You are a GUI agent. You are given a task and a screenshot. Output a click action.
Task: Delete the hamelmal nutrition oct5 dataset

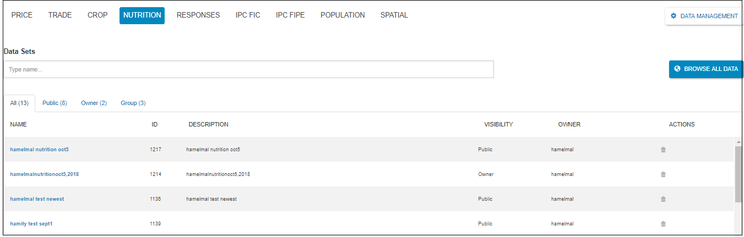(x=663, y=150)
